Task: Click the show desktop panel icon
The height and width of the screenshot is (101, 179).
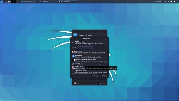Action: [x=6, y=1]
